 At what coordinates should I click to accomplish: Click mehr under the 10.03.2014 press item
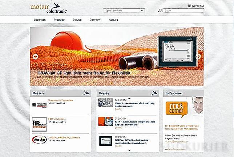click(x=118, y=146)
